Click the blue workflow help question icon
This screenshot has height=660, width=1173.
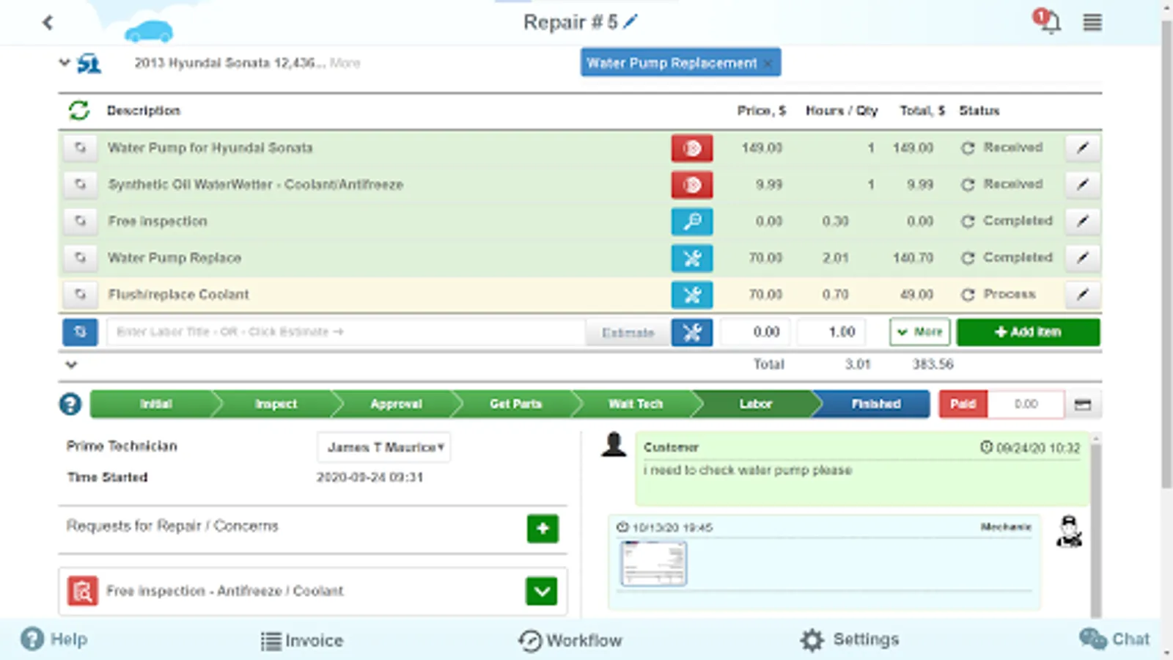(70, 404)
